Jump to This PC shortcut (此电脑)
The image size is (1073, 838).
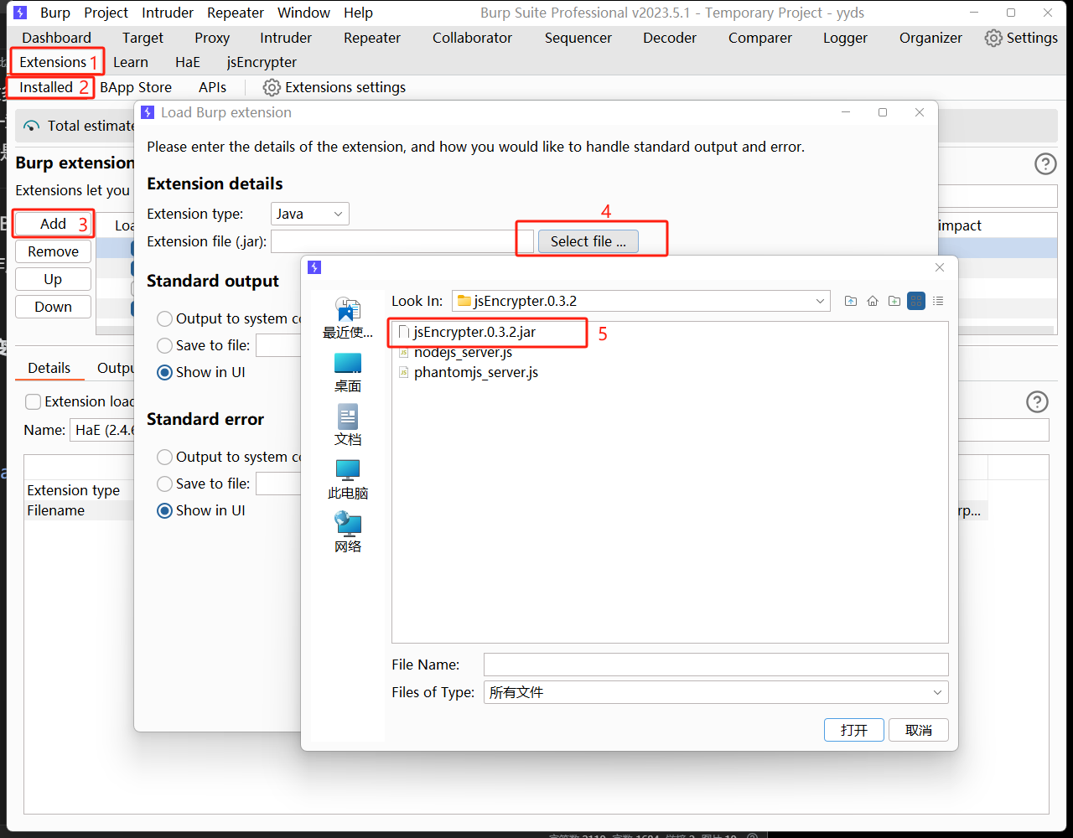pos(348,479)
